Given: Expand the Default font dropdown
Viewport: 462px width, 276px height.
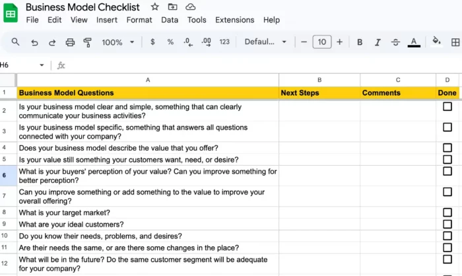Looking at the screenshot, I should pyautogui.click(x=265, y=42).
